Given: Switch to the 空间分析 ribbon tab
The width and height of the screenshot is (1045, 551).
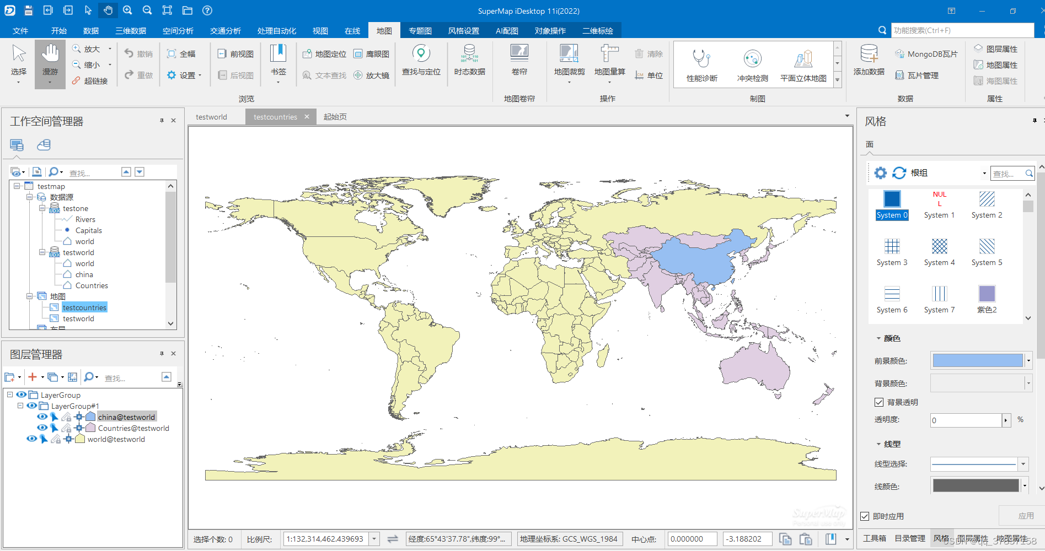Looking at the screenshot, I should (178, 31).
